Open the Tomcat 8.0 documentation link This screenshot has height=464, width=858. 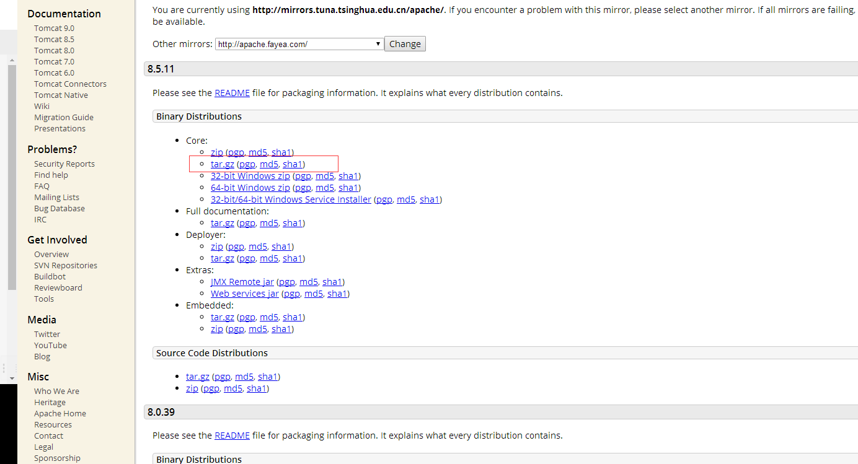54,51
